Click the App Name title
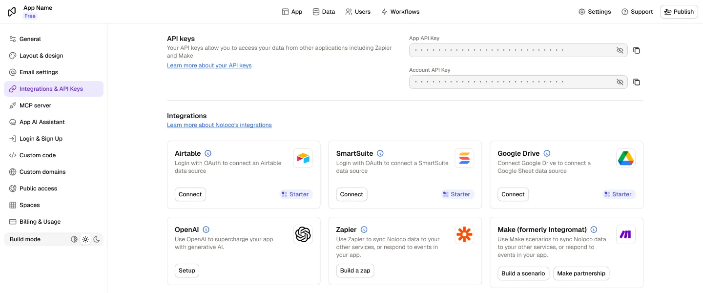 click(38, 8)
